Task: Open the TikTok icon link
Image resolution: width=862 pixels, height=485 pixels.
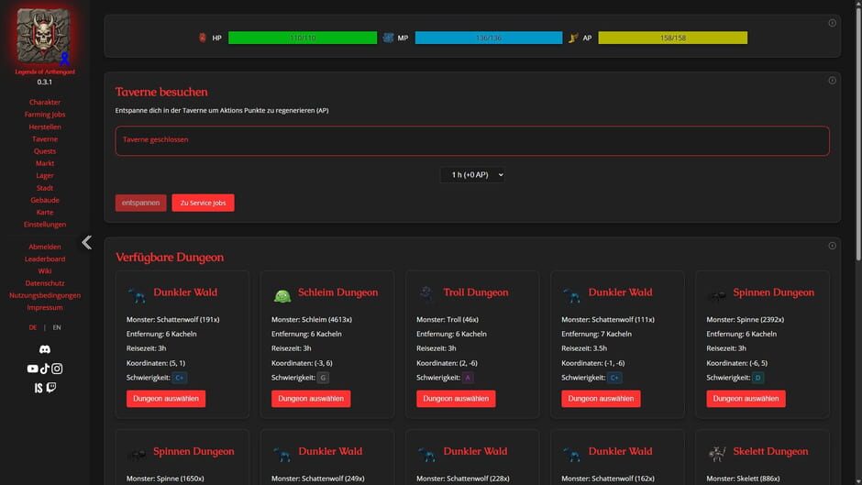Action: point(45,369)
